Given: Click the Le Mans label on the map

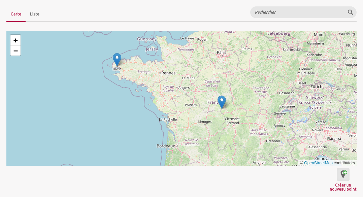Looking at the screenshot, I should [x=189, y=78].
